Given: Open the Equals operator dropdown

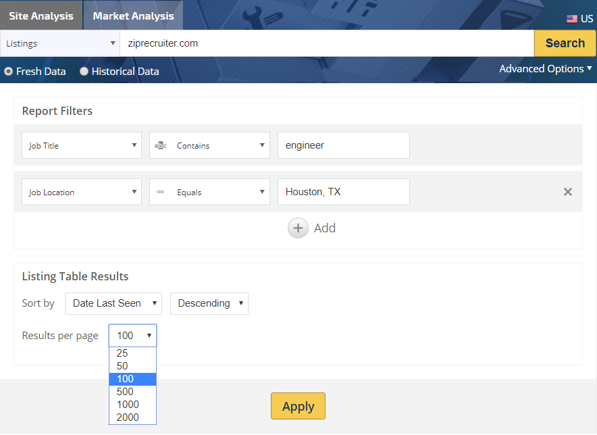Looking at the screenshot, I should (x=209, y=192).
